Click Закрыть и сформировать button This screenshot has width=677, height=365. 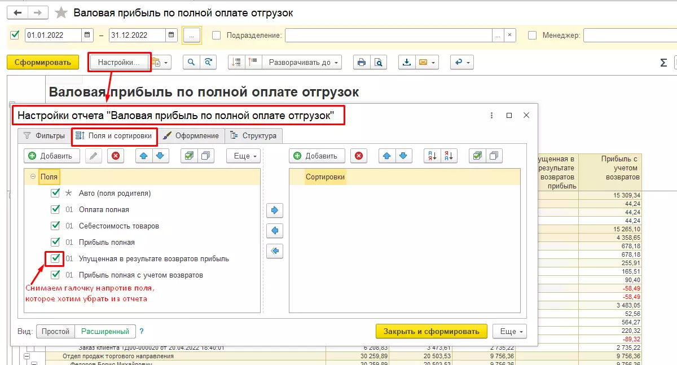click(432, 331)
